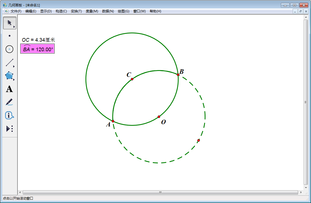Screen dimensions: 311x203
Task: Click the vertical scrollbar down arrow
Action: pyautogui.click(x=306, y=188)
